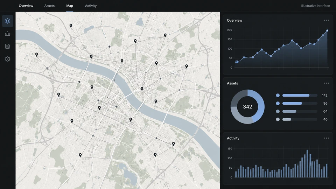The width and height of the screenshot is (336, 189).
Task: Click the Assets panel title
Action: [x=232, y=83]
